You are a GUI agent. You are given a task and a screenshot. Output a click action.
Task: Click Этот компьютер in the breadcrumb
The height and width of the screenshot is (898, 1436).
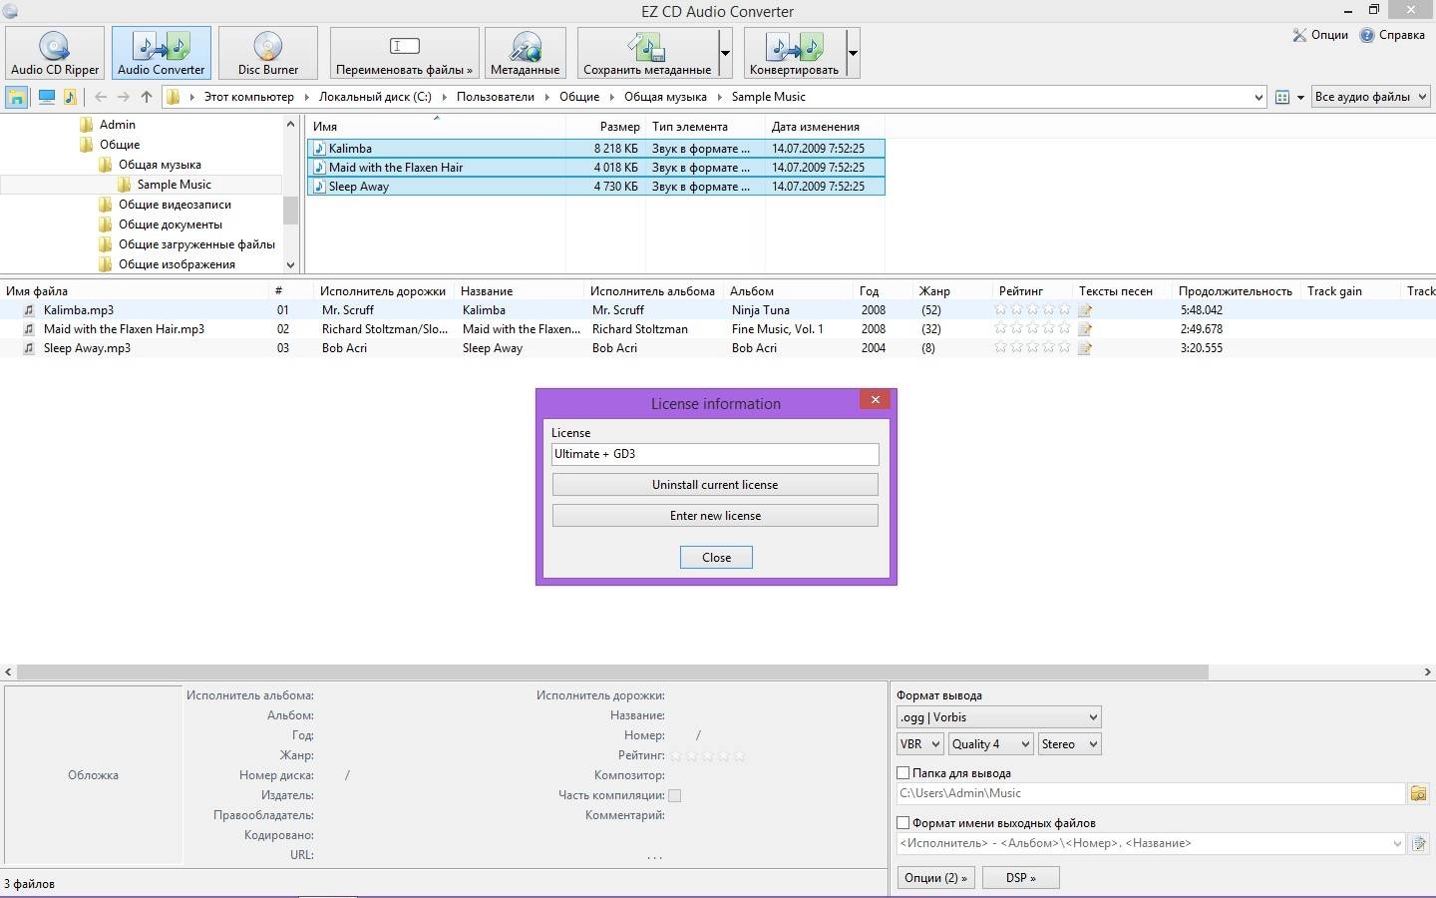249,97
